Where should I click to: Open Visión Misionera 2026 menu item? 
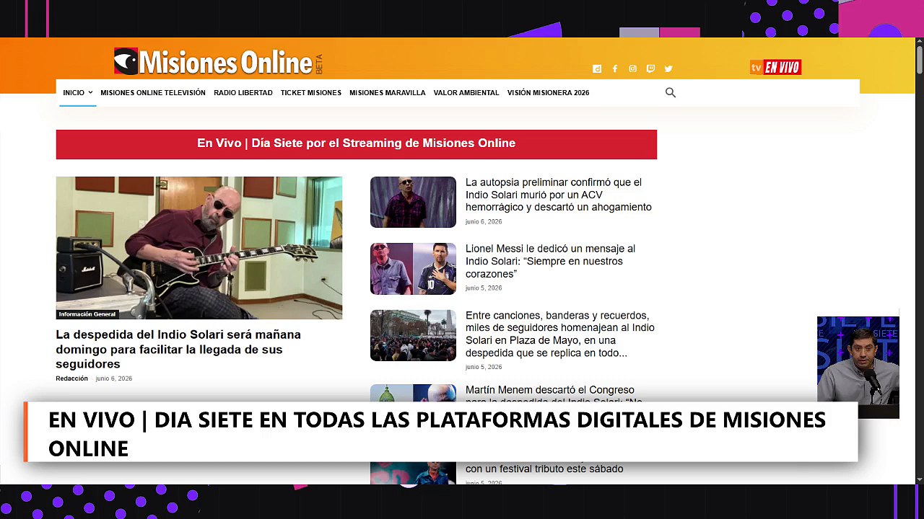point(548,92)
